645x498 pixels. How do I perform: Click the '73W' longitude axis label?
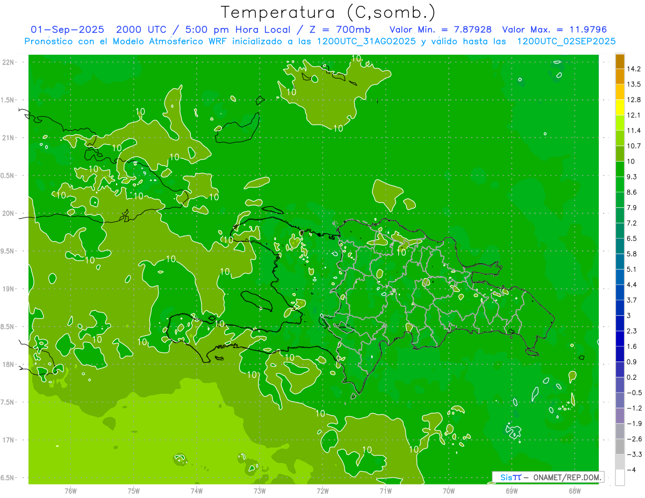(x=260, y=490)
